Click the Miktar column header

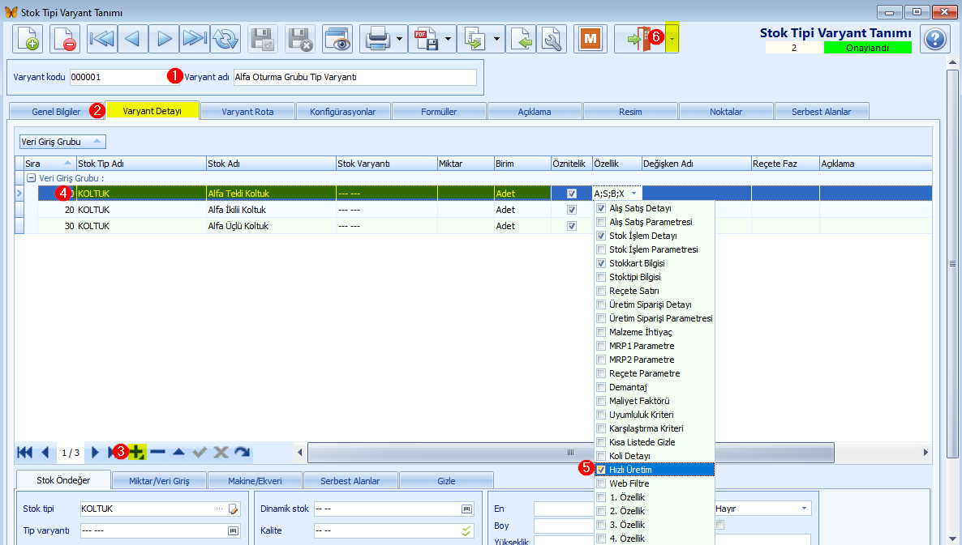point(466,164)
